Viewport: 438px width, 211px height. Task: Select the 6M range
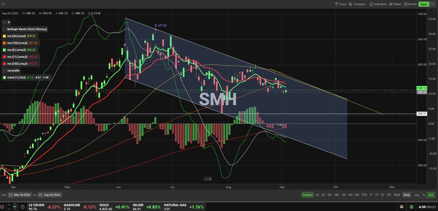pyautogui.click(x=357, y=195)
